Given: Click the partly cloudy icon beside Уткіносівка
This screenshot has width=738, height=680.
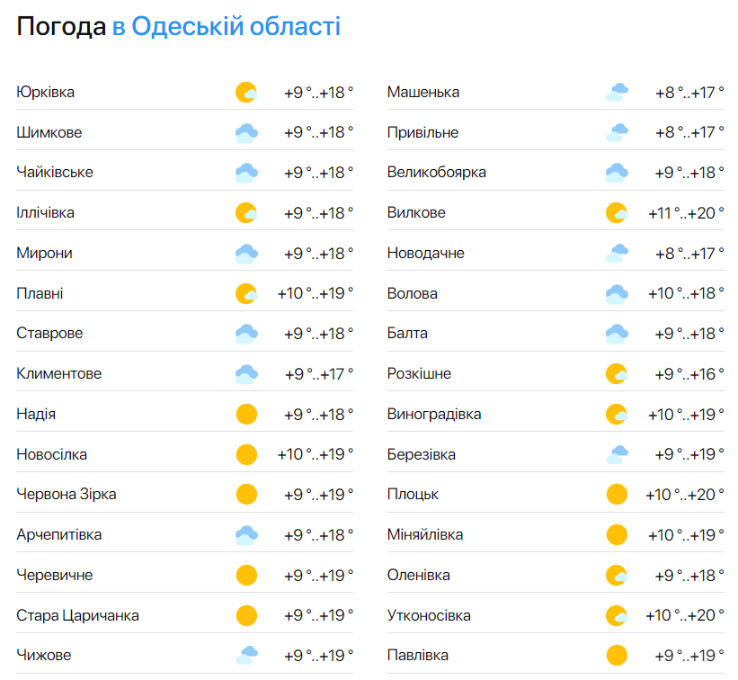Looking at the screenshot, I should pos(617,615).
